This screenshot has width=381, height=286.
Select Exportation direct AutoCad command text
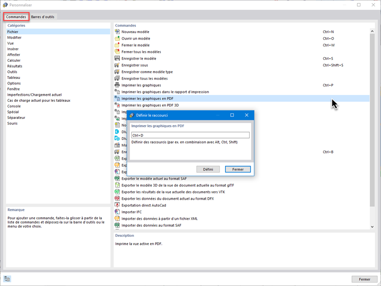pyautogui.click(x=144, y=205)
